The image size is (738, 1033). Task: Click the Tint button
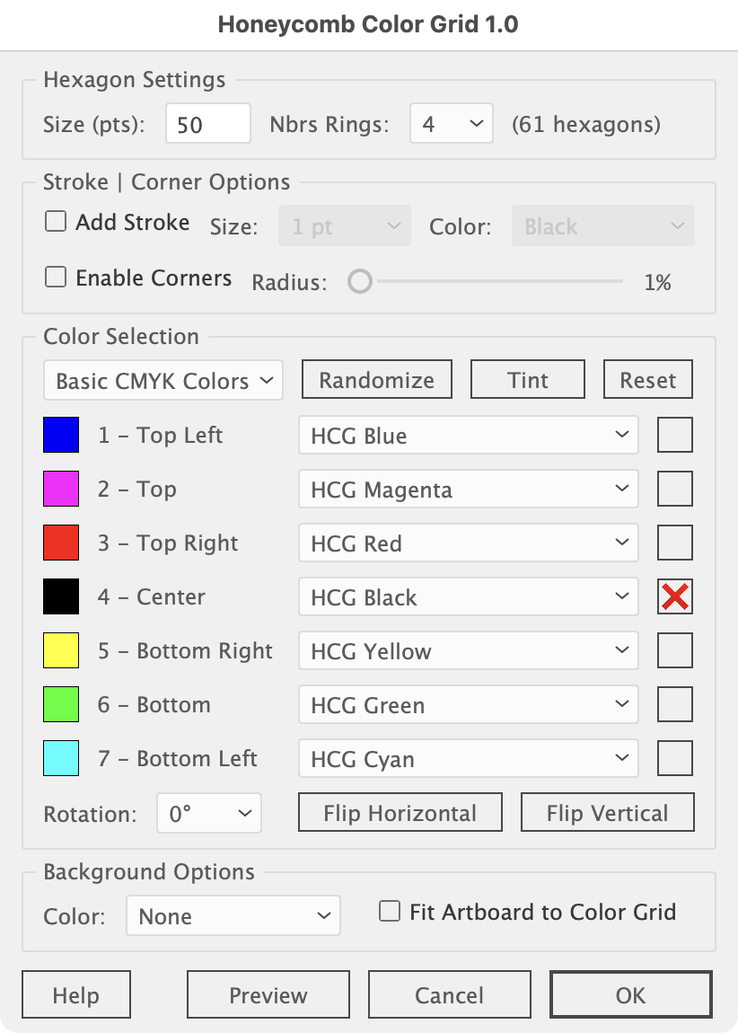tap(527, 380)
